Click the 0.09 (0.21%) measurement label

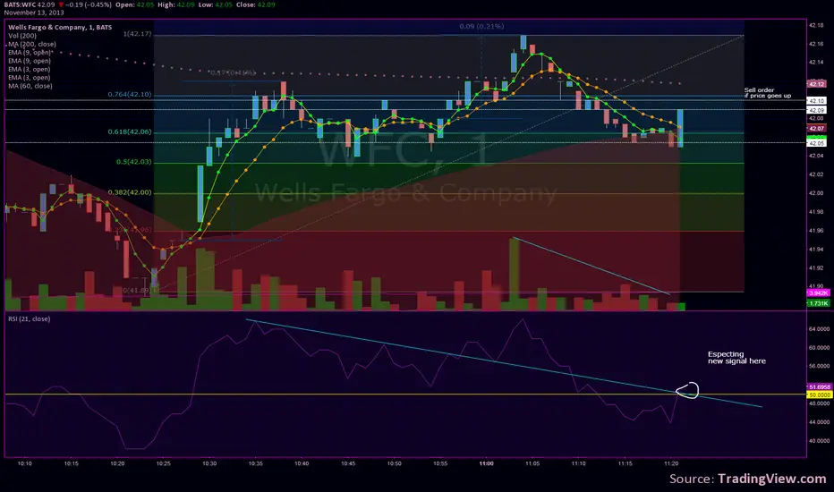(482, 26)
